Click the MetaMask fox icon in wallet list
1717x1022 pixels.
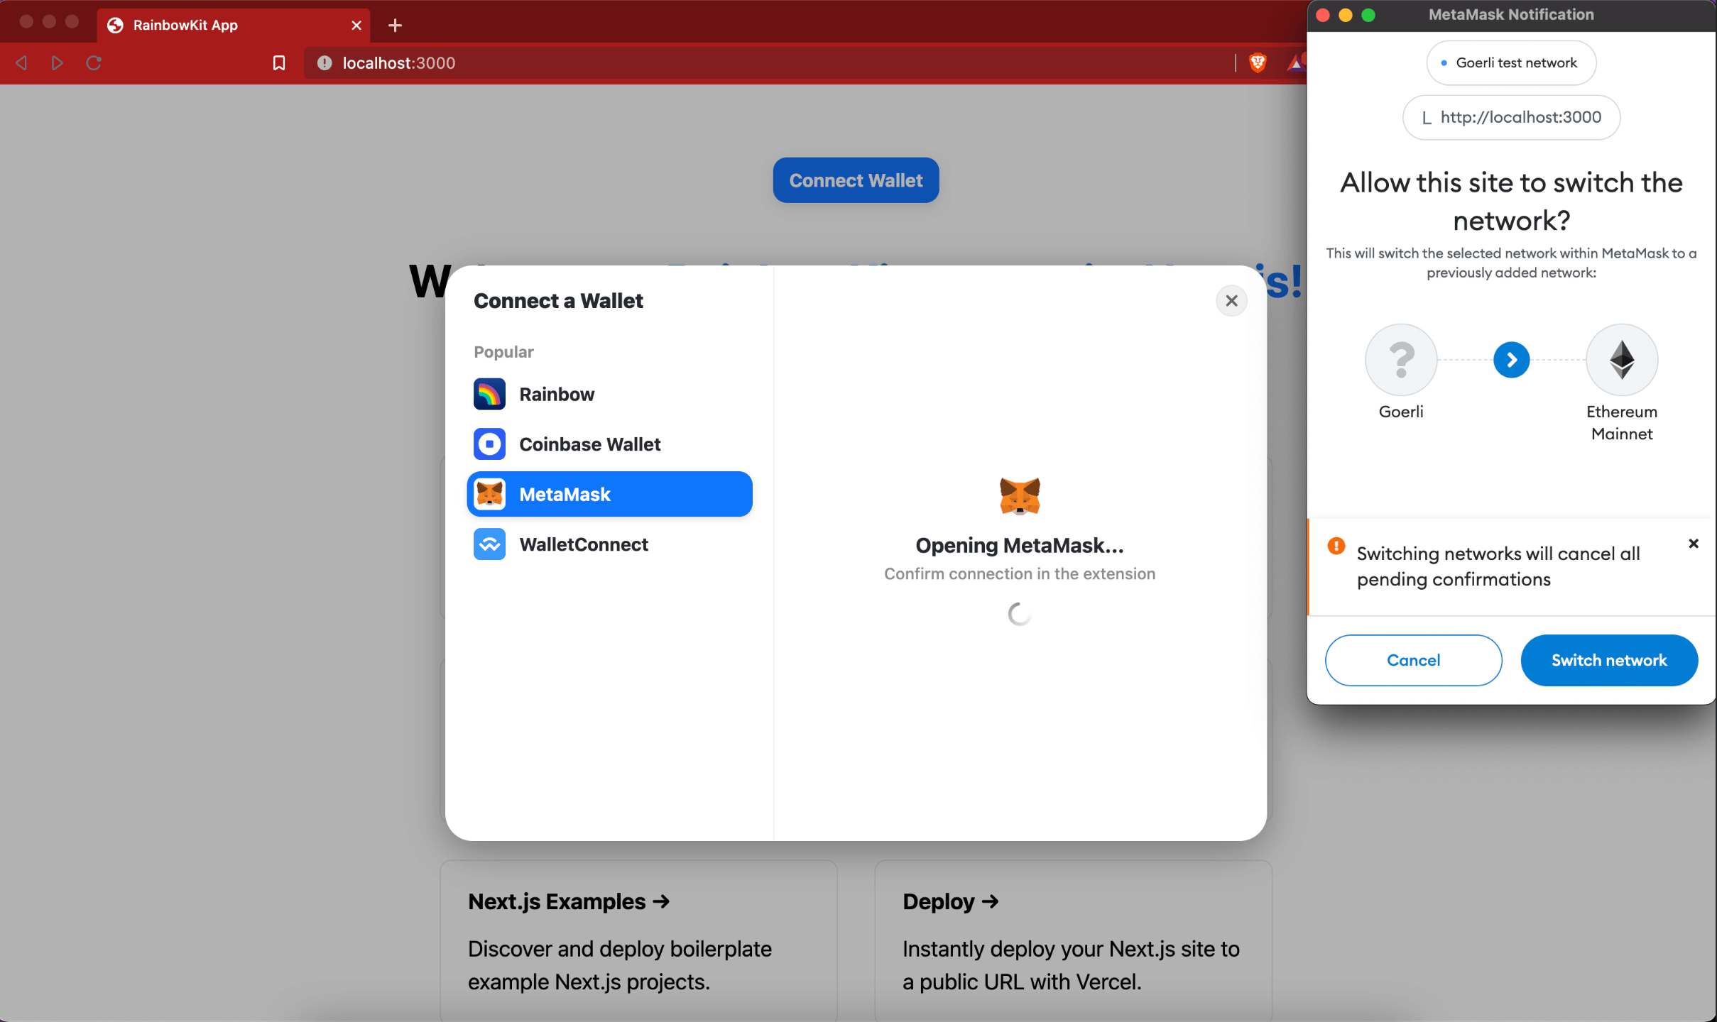(x=489, y=494)
